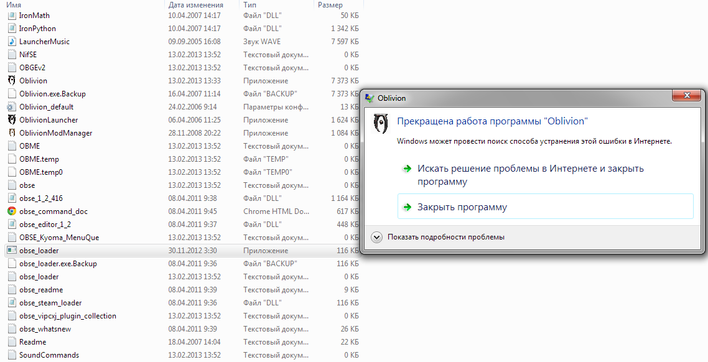Click the dialog heading Прекращена работа программы "Oblivion"
Screen dimensions: 708x362
[492, 121]
